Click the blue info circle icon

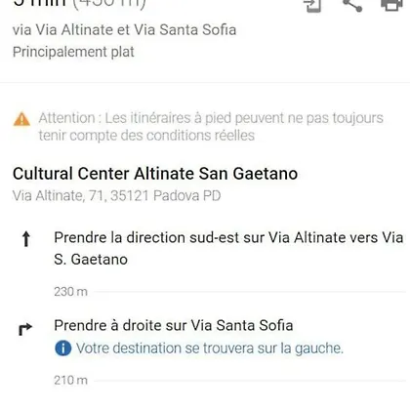tap(63, 348)
